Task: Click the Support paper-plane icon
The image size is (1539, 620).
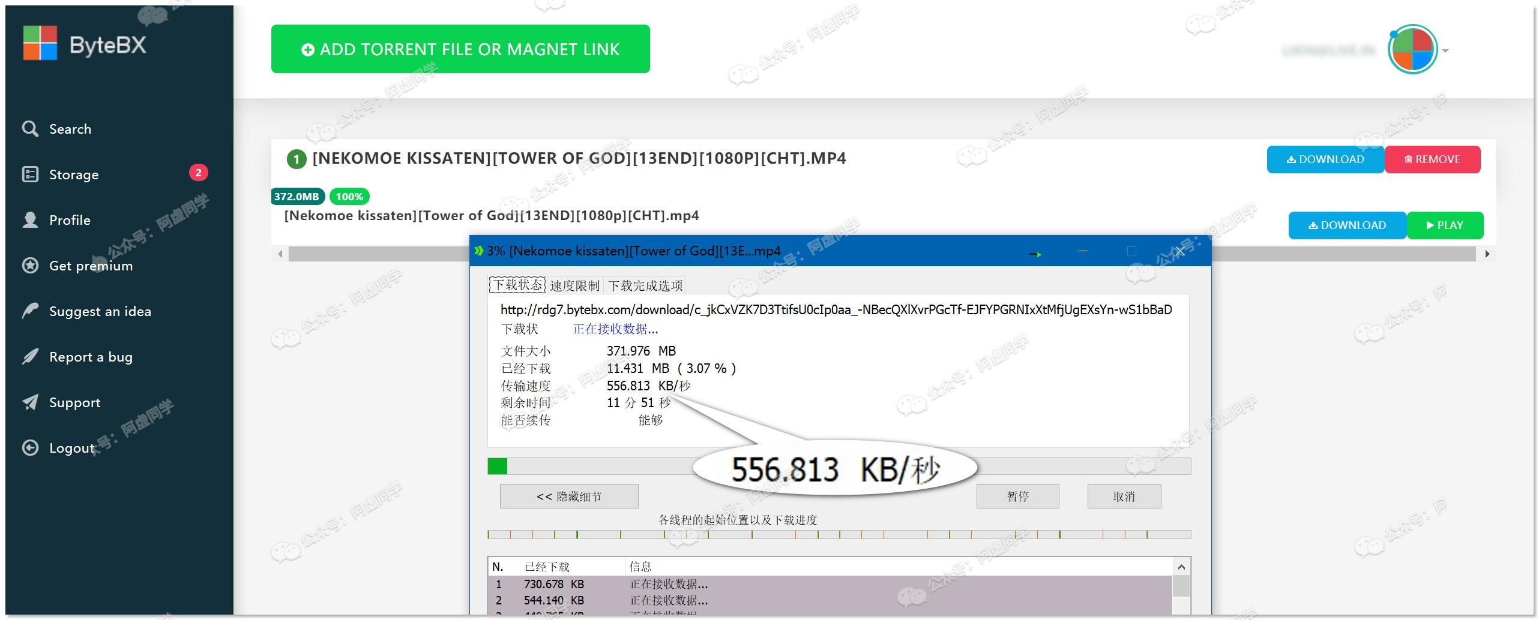Action: tap(30, 402)
